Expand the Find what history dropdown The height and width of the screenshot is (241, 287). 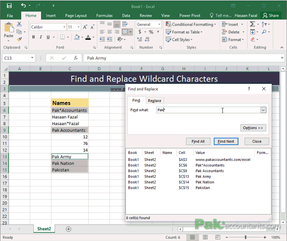(x=263, y=110)
